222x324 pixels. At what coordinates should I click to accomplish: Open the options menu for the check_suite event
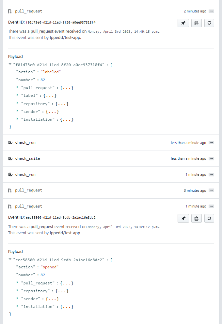(x=212, y=158)
